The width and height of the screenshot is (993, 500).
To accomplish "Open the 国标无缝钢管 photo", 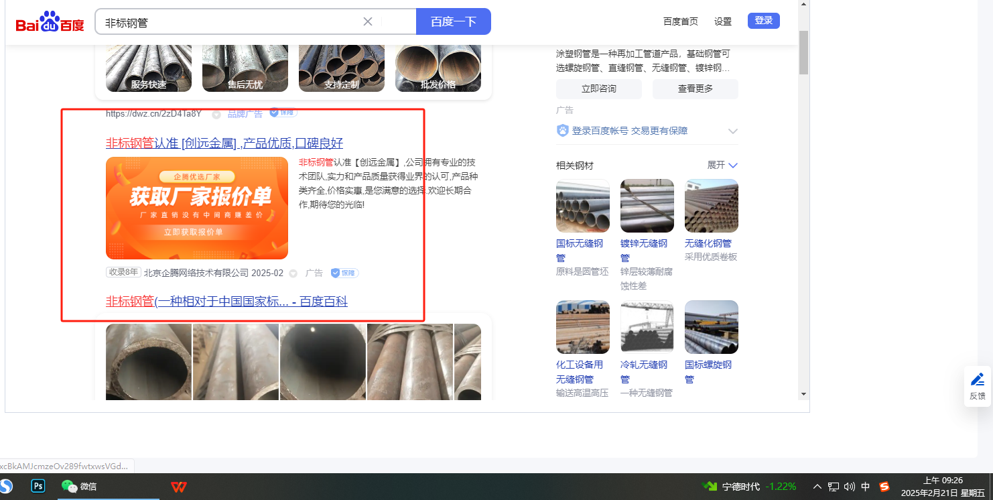I will [583, 206].
